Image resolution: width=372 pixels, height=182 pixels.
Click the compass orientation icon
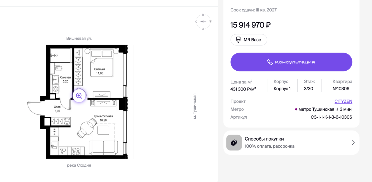tap(203, 22)
